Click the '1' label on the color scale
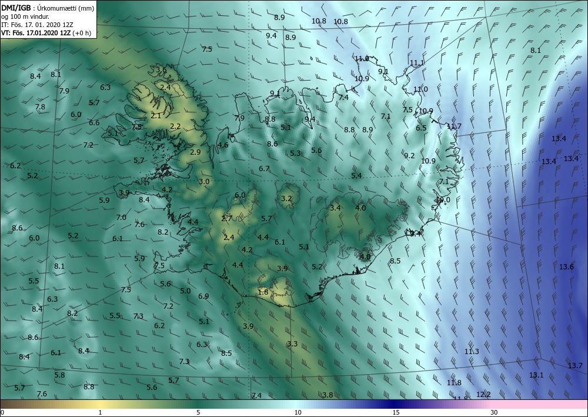This screenshot has height=417, width=588. (100, 412)
